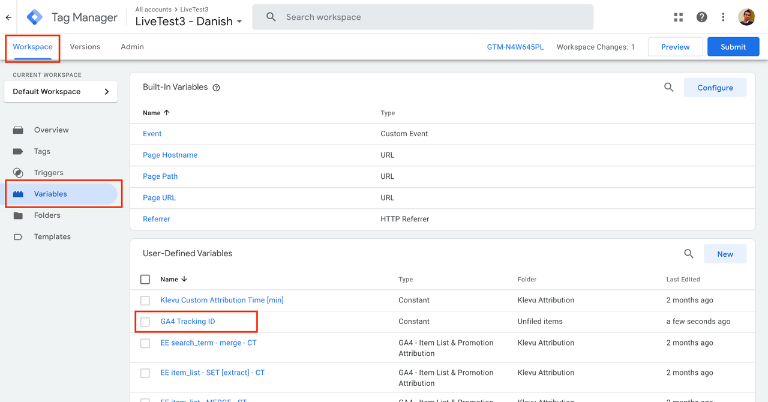Viewport: 768px width, 402px height.
Task: Click the search magnifier in workspace search bar
Action: pyautogui.click(x=271, y=17)
